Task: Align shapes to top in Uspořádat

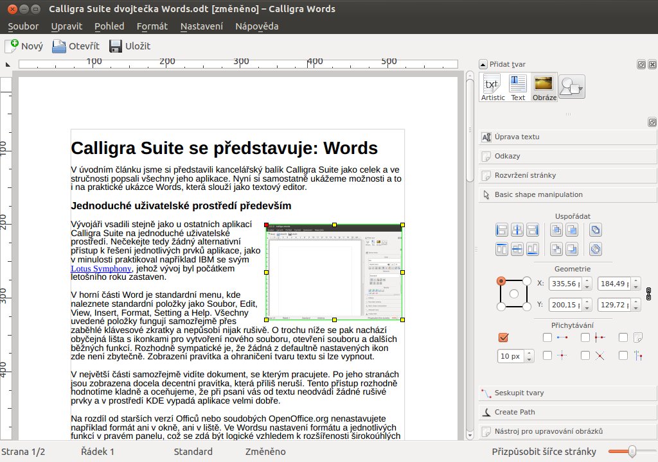Action: (501, 249)
